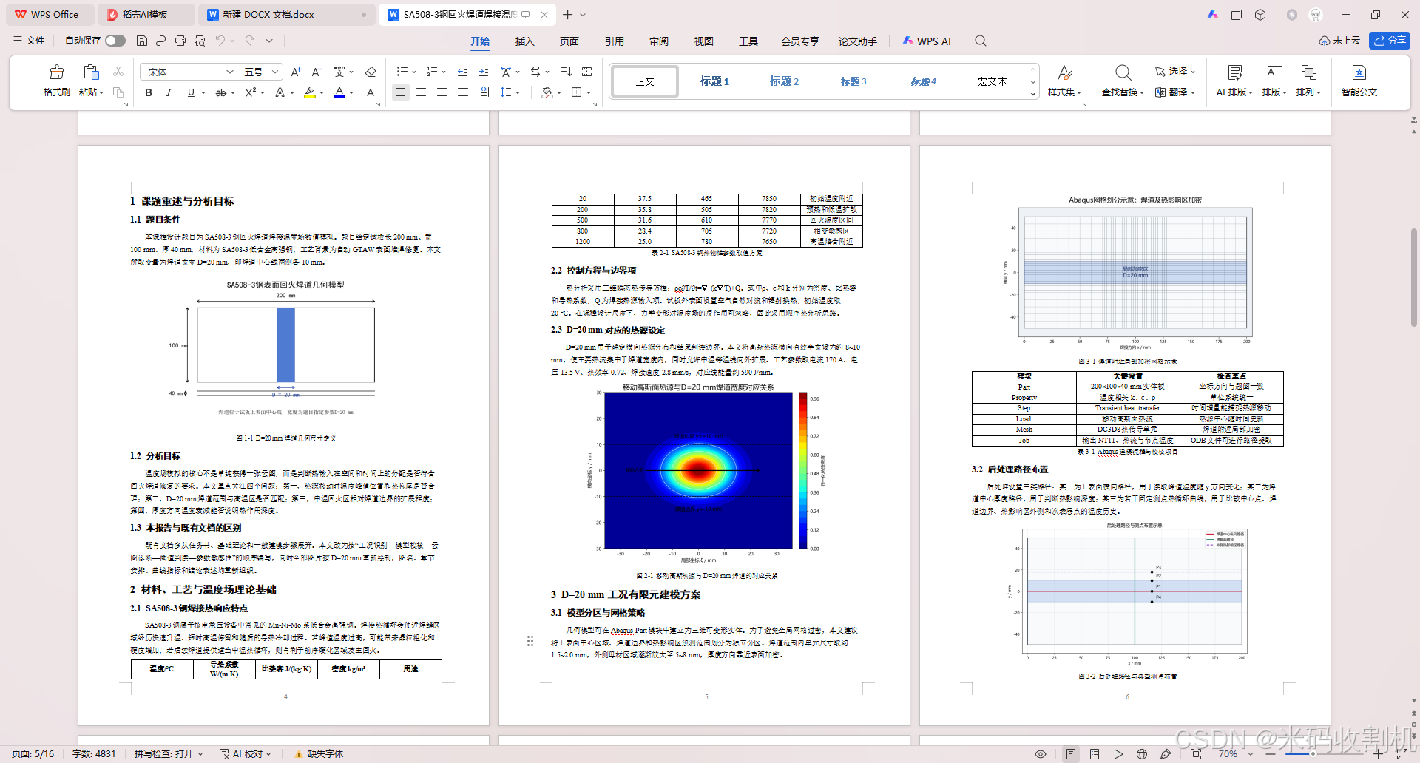Apply the 标题 2 heading style
Viewport: 1420px width, 763px height.
784,81
